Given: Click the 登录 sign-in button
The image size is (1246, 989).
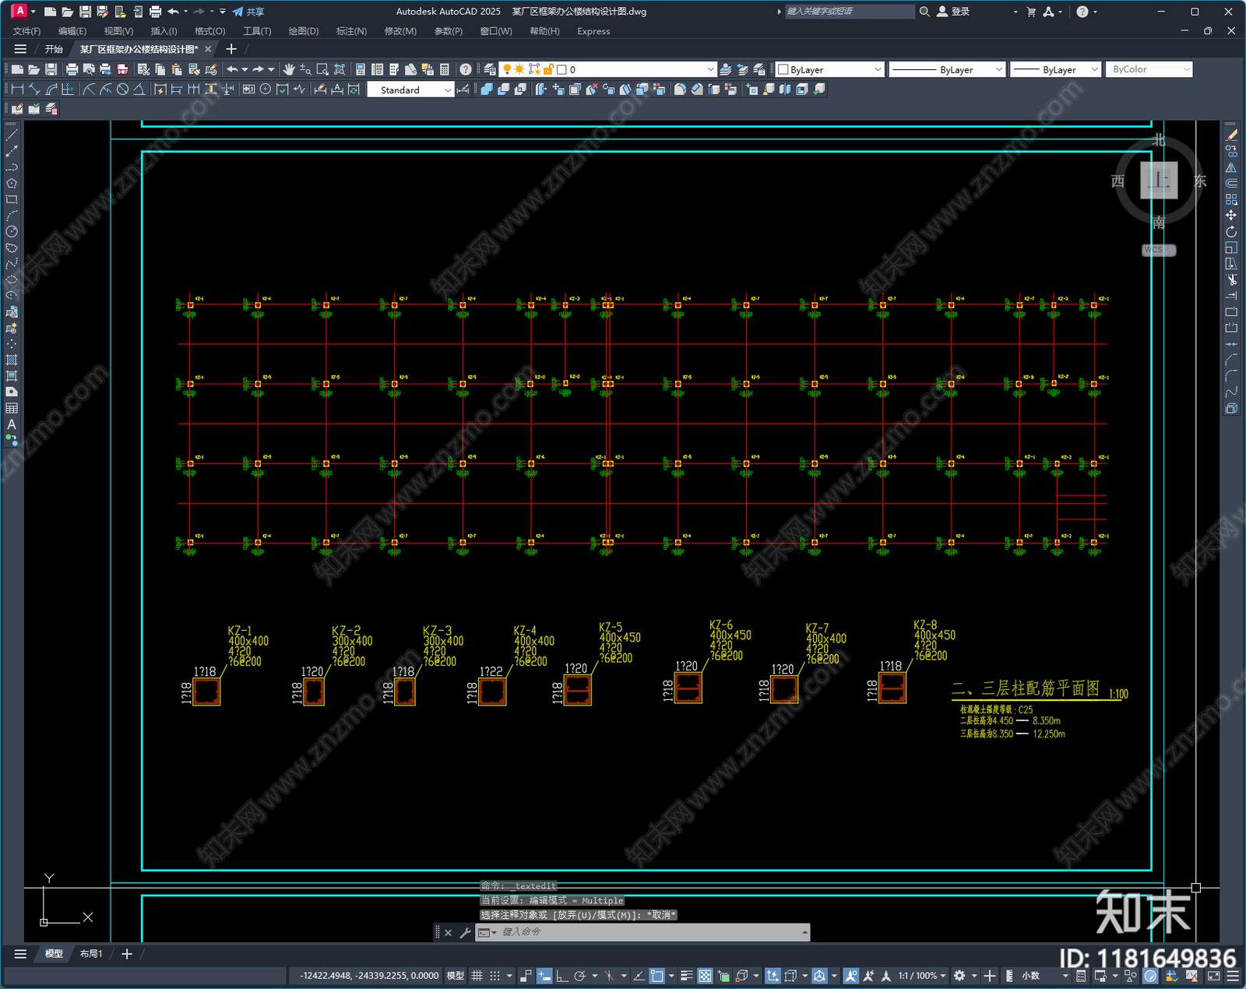Looking at the screenshot, I should 954,12.
